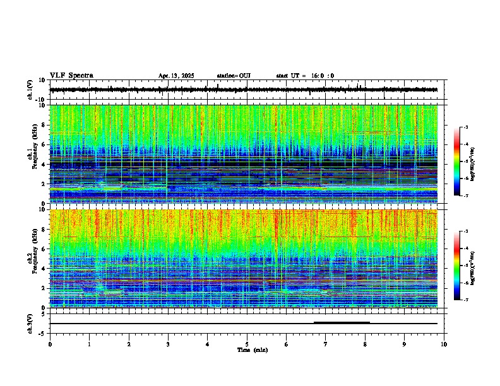Click the date 'Apr. 13, 2025'

tap(176, 76)
